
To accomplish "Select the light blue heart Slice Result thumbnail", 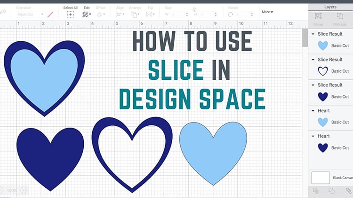I will point(323,46).
